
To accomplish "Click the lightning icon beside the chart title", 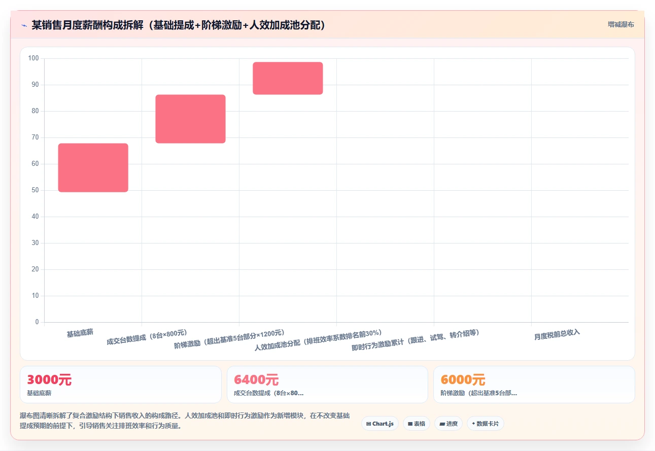I will point(24,25).
